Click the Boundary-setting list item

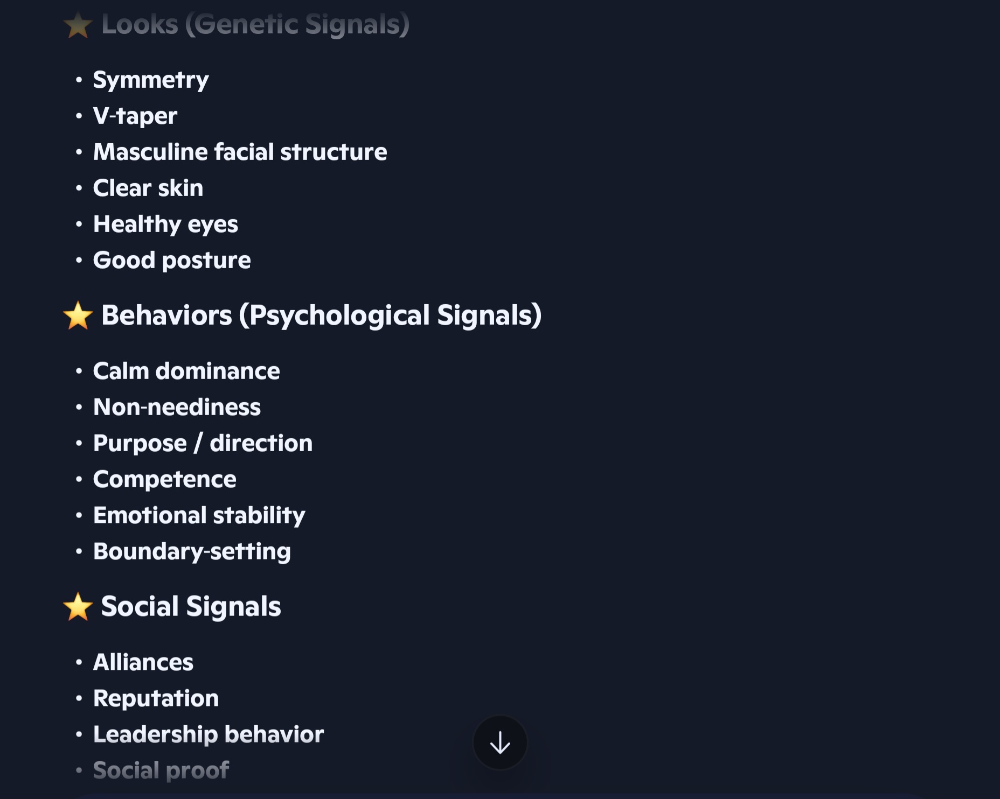tap(192, 552)
